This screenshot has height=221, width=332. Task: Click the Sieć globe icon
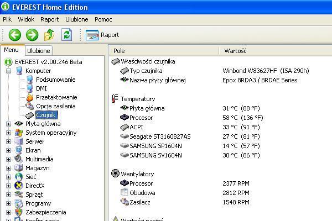19,177
